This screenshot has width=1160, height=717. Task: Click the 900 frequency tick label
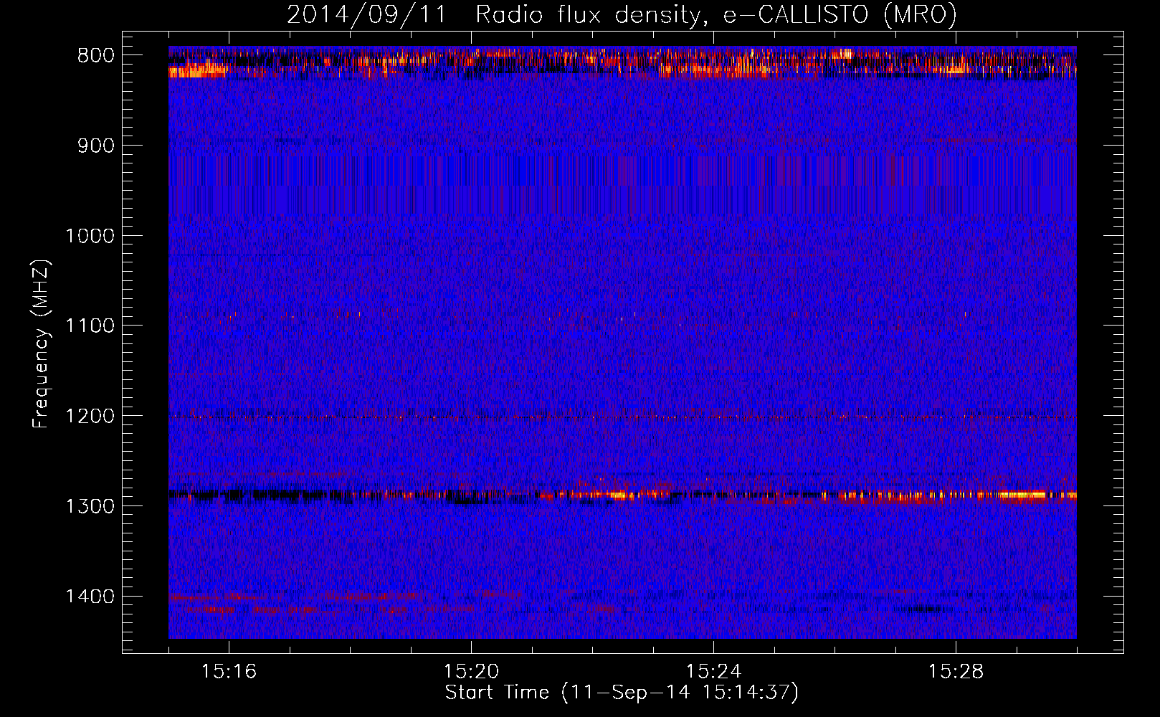96,146
